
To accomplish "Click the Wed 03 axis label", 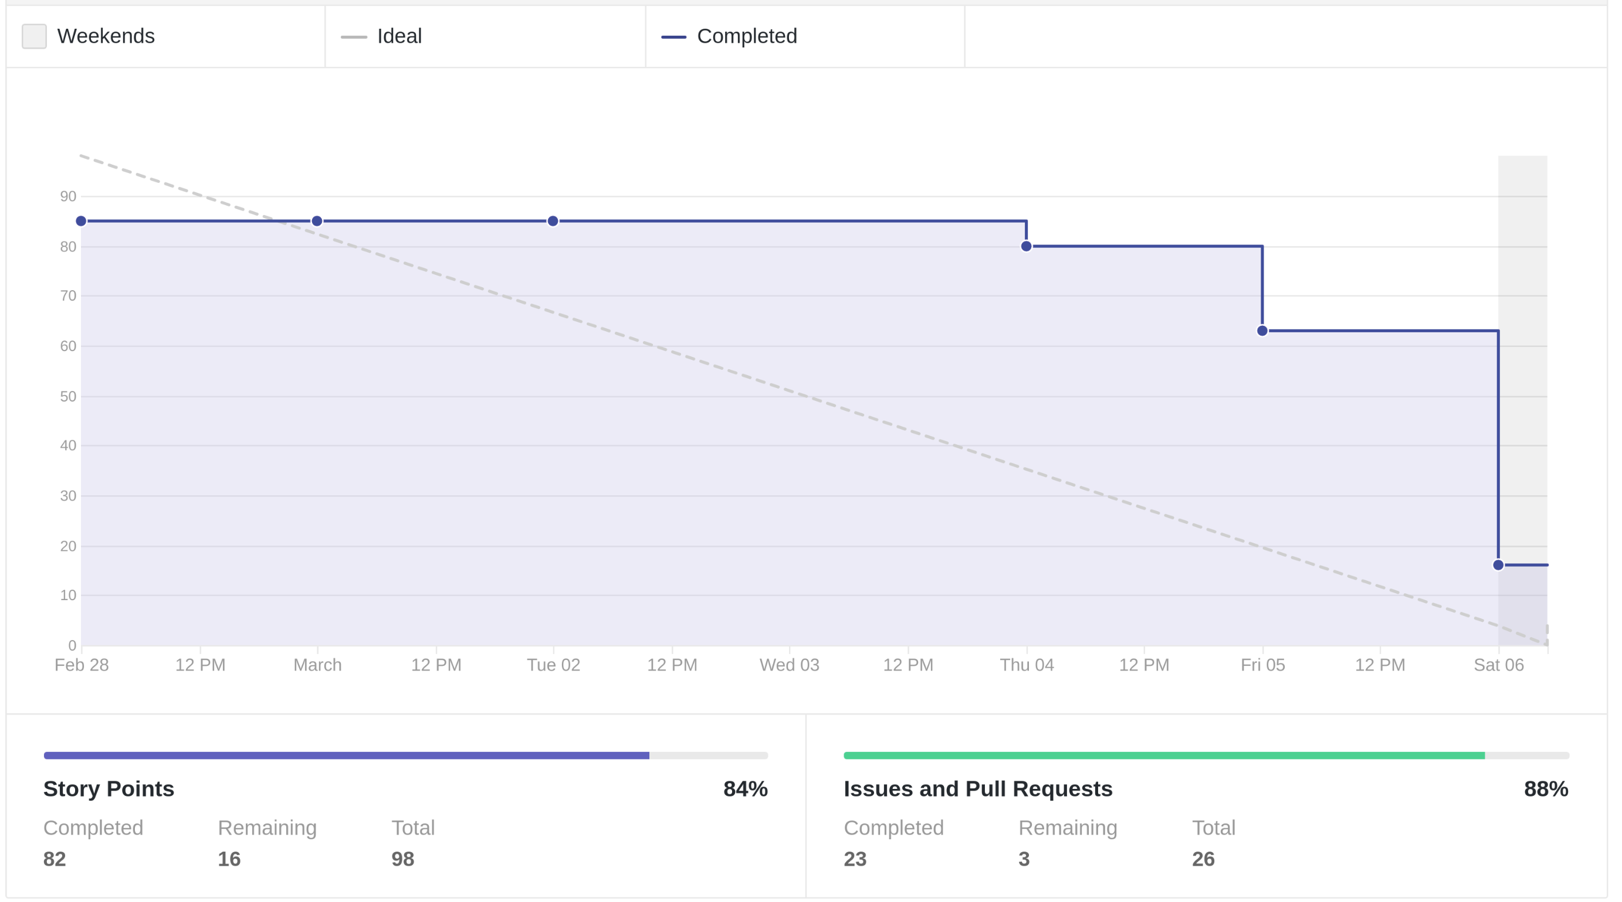I will [790, 665].
